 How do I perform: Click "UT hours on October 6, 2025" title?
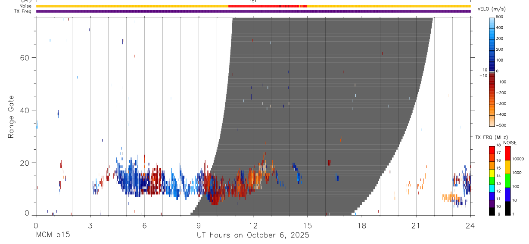coord(253,235)
